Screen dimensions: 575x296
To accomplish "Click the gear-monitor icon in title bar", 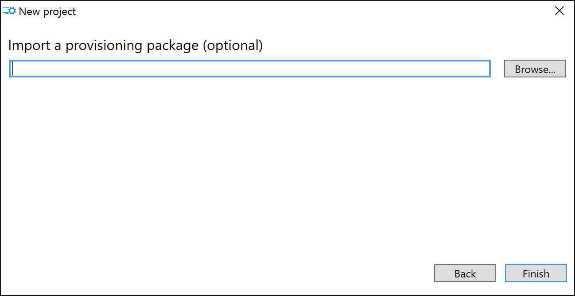I will tap(10, 12).
